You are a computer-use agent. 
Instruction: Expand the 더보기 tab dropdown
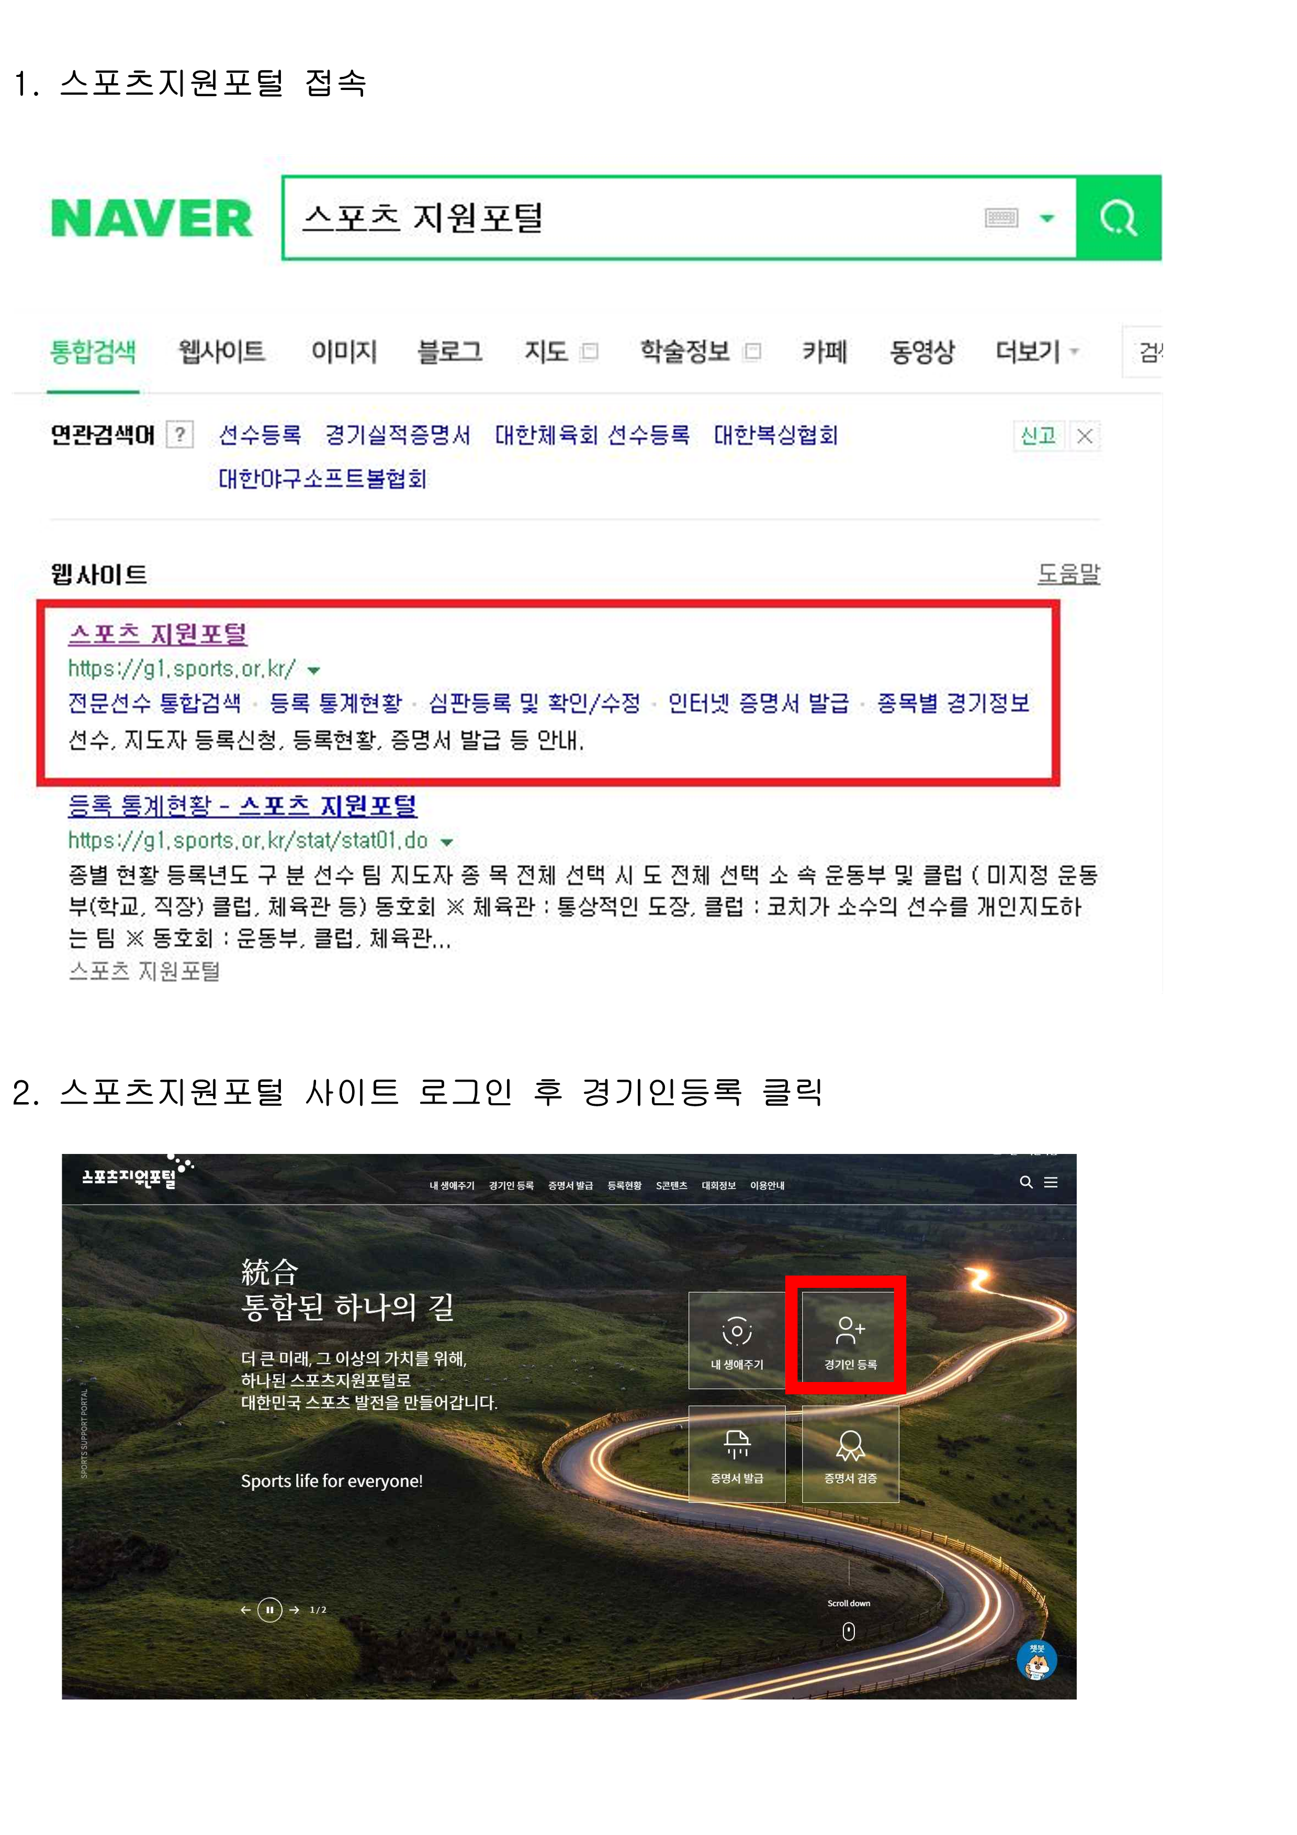1036,352
